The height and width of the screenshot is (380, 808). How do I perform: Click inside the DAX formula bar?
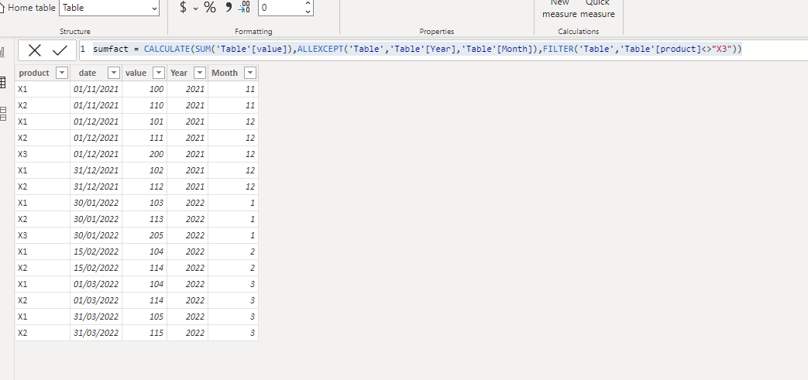pos(443,50)
